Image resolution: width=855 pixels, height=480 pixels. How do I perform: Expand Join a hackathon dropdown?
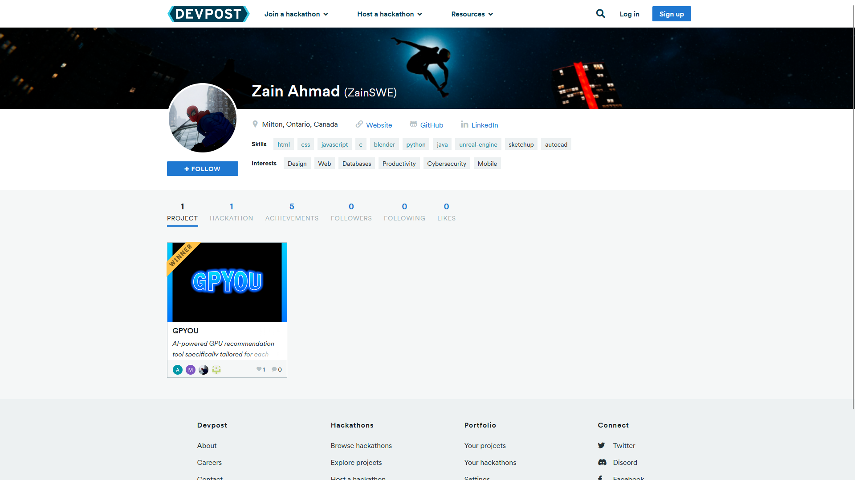click(x=296, y=14)
